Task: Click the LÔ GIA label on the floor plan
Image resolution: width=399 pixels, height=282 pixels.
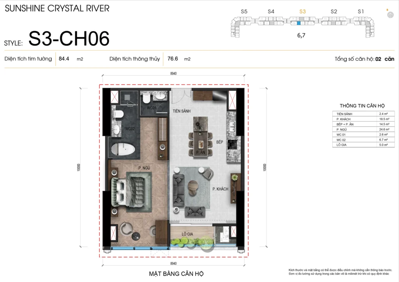Action: click(x=188, y=234)
